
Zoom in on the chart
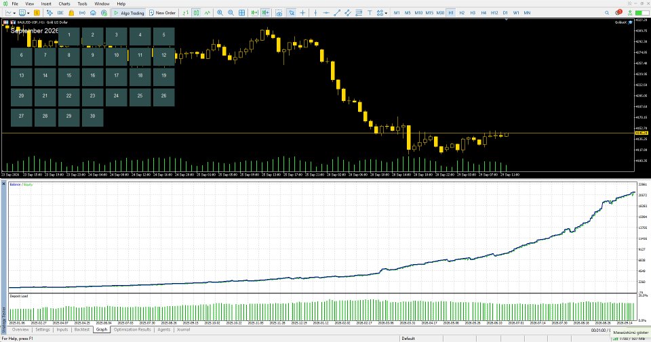(220, 13)
